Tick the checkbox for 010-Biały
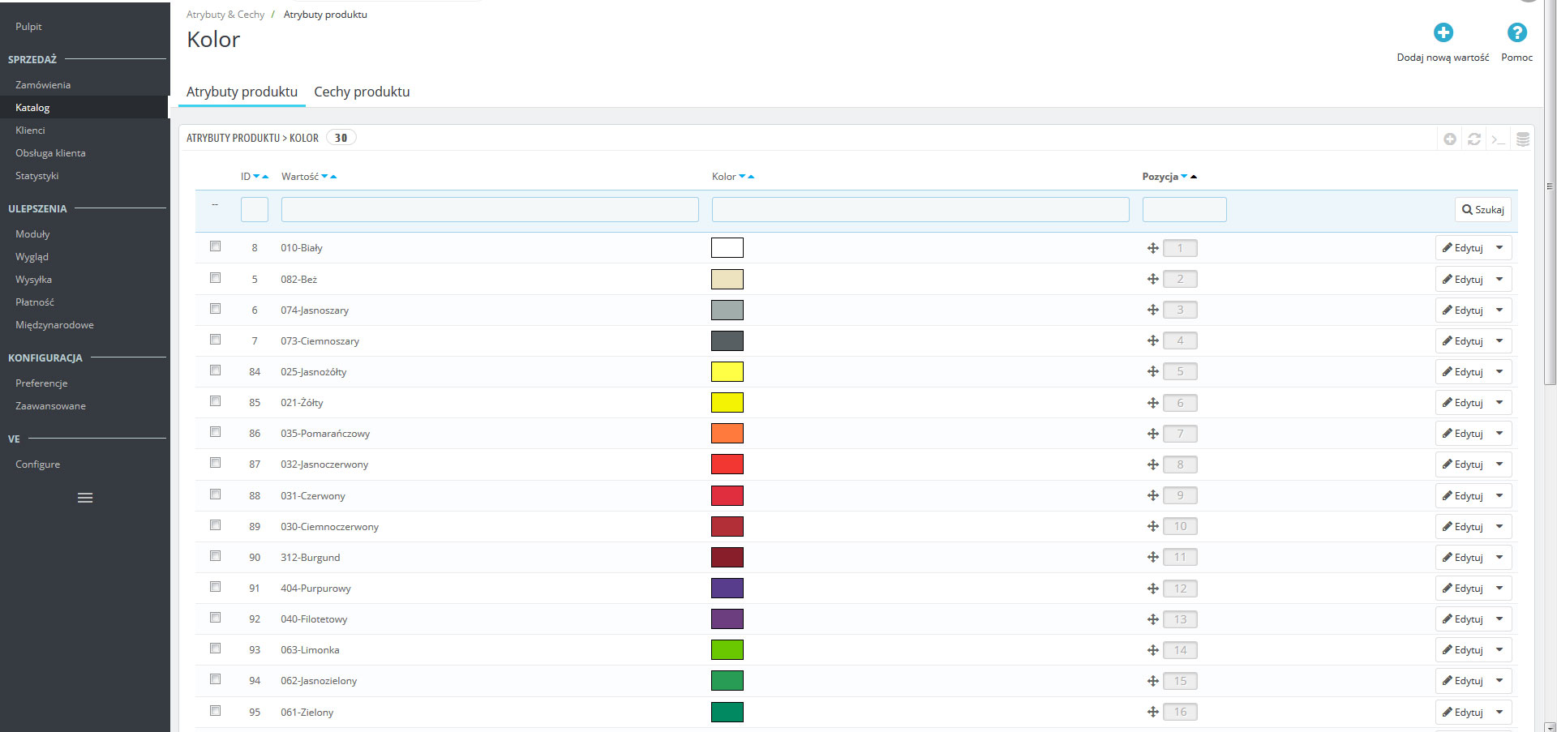This screenshot has height=732, width=1557. pos(215,246)
